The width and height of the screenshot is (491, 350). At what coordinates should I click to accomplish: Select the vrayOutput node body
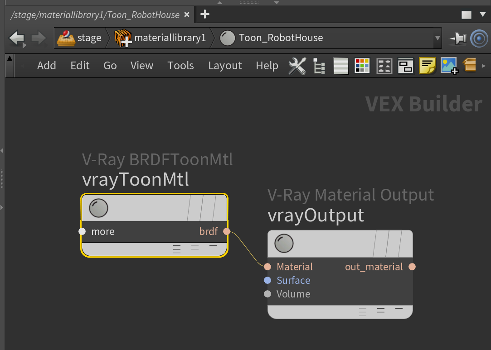coord(340,275)
